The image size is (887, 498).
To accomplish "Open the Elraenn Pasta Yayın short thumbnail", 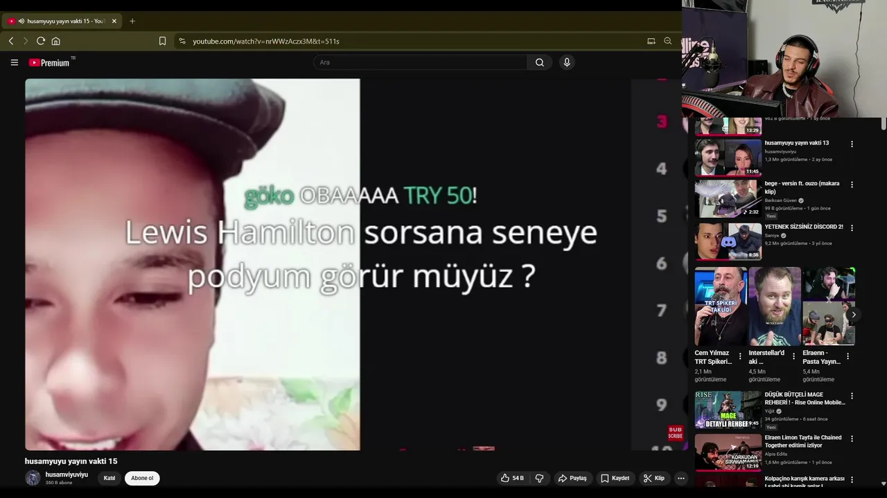I will (x=829, y=306).
